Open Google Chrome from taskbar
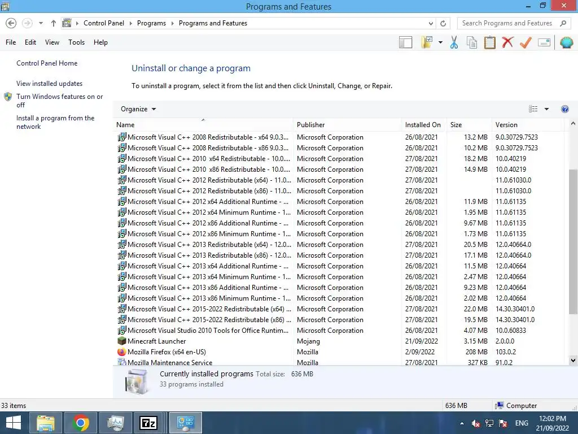Viewport: 578px width, 434px height. [x=81, y=423]
